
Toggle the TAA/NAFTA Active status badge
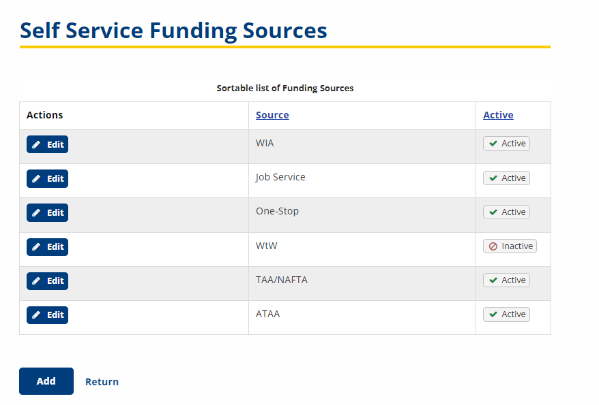(506, 280)
